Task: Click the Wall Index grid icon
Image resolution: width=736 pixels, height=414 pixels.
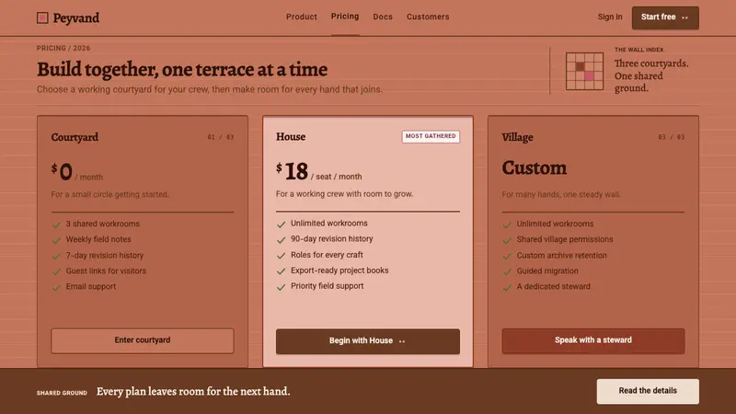Action: pos(584,72)
